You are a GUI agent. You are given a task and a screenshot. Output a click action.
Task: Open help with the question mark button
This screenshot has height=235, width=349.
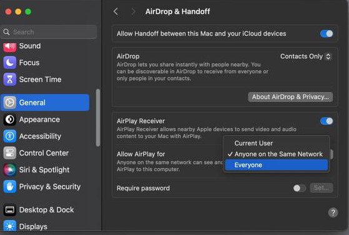point(333,212)
